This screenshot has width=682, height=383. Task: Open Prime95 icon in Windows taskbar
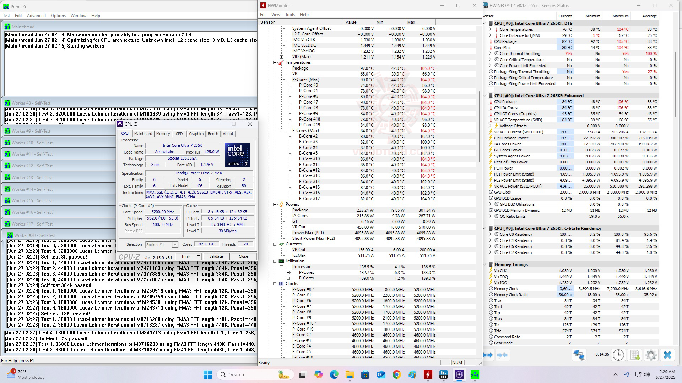point(475,374)
